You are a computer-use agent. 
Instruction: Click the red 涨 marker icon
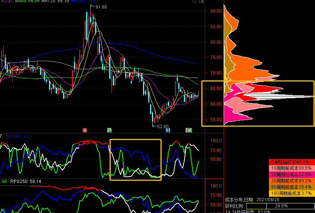pos(85,130)
